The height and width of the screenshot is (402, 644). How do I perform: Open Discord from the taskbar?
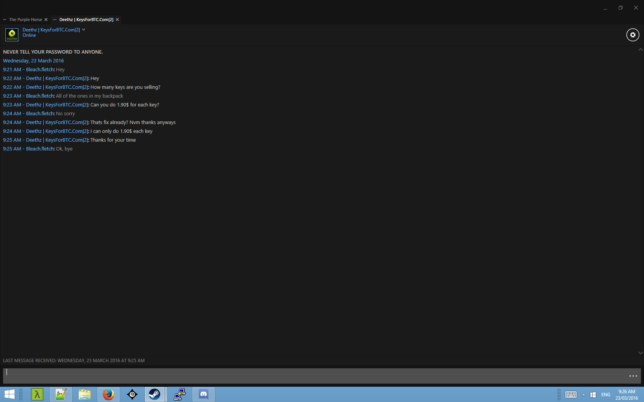click(x=204, y=394)
